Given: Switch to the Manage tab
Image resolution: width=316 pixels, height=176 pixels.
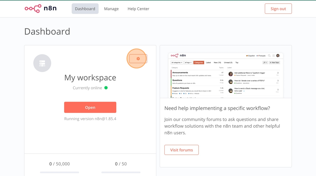Looking at the screenshot, I should [x=111, y=9].
